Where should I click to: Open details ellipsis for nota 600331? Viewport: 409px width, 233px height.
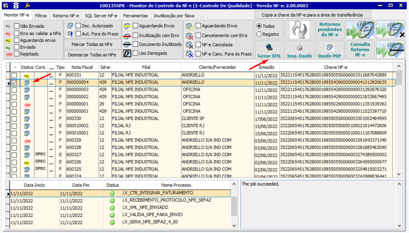click(51, 75)
